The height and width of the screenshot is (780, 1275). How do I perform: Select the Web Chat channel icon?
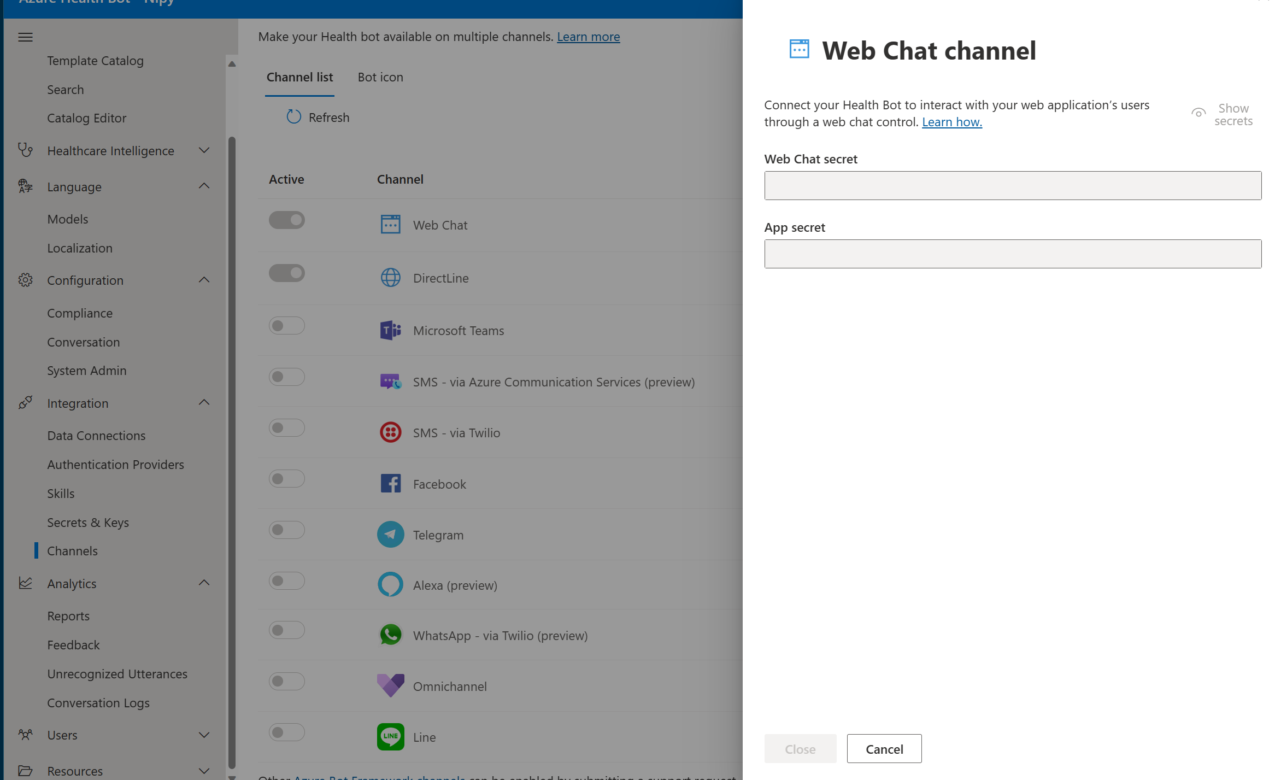coord(390,224)
